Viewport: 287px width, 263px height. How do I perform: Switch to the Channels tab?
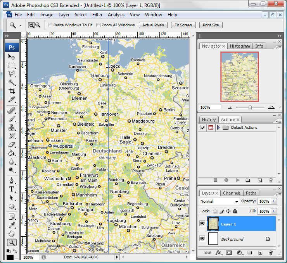pos(232,193)
